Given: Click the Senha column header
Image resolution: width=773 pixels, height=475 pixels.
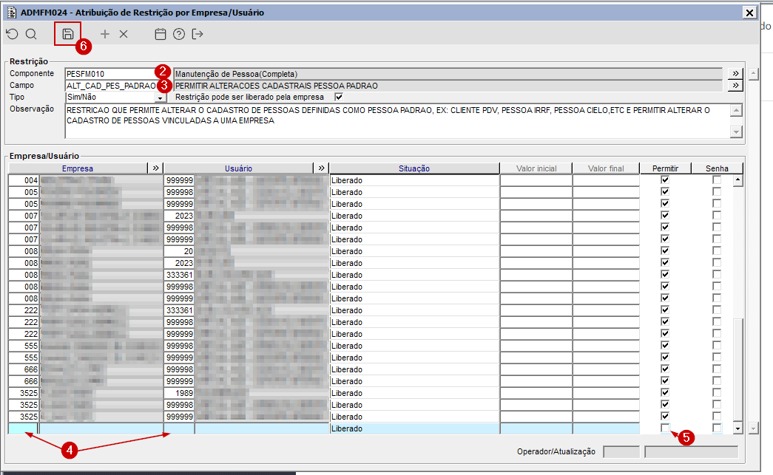Looking at the screenshot, I should tap(717, 168).
